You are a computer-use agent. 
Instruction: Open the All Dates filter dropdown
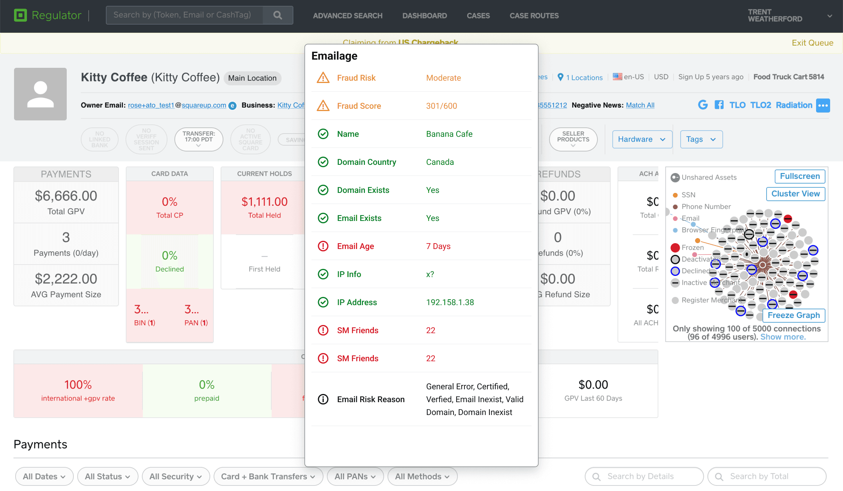[x=44, y=476]
